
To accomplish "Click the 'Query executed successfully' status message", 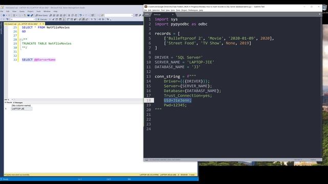I will click(18, 175).
